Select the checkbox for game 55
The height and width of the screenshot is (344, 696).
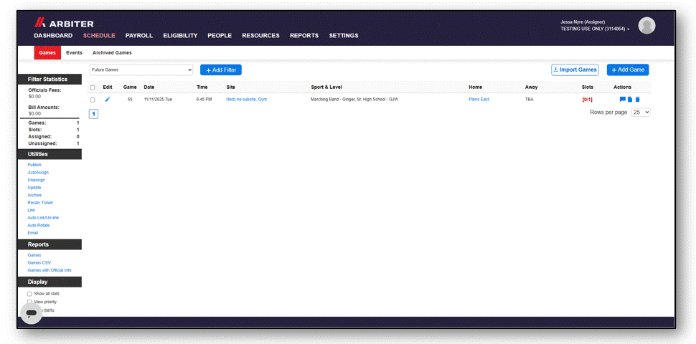tap(93, 100)
